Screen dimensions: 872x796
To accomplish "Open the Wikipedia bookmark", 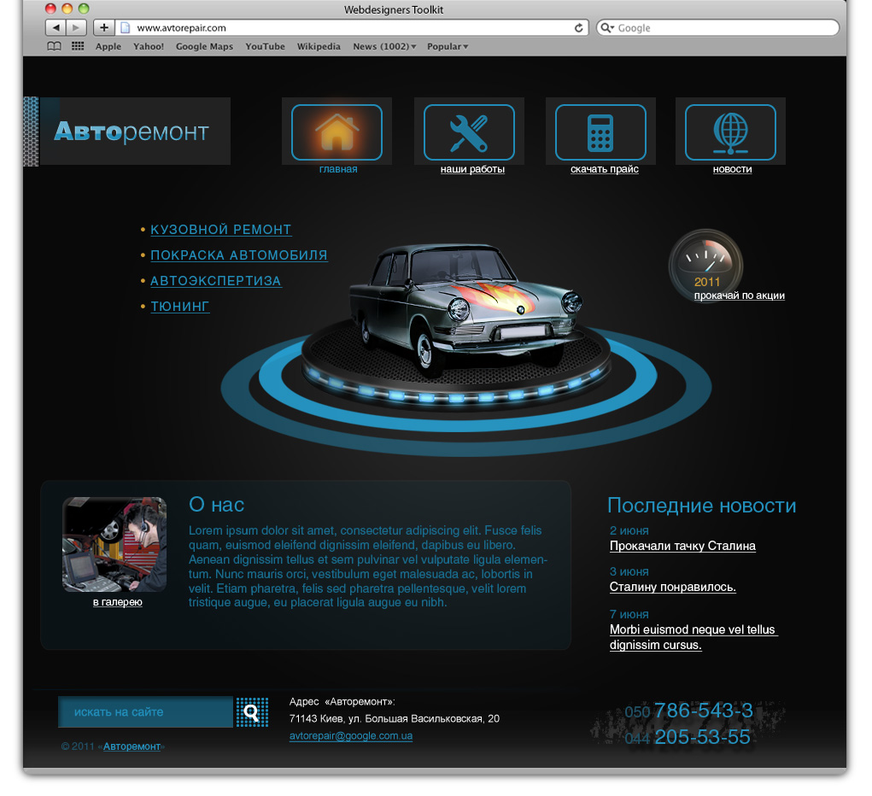I will (x=319, y=47).
